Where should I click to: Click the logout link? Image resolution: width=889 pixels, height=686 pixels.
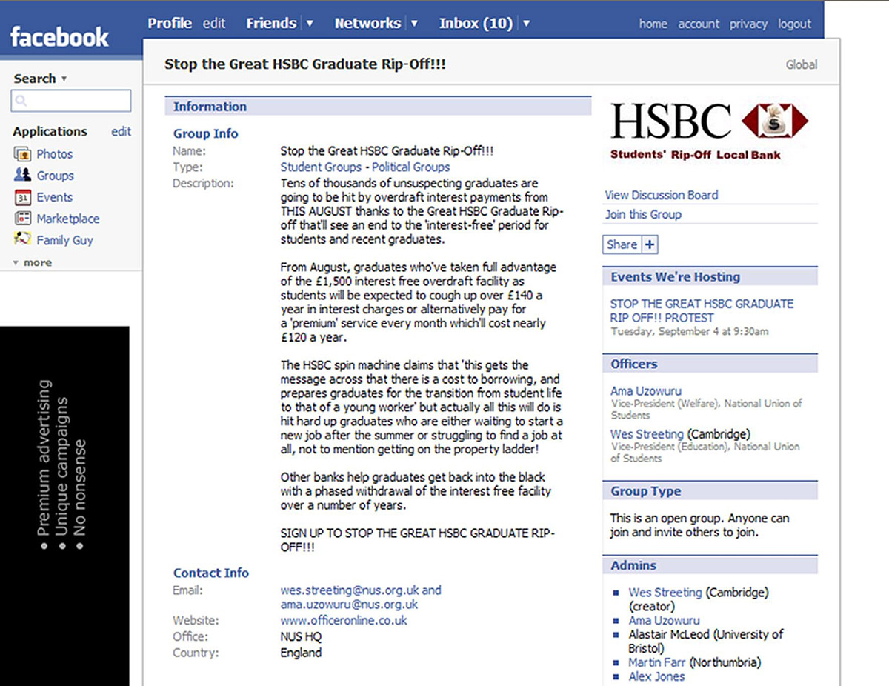pos(795,24)
